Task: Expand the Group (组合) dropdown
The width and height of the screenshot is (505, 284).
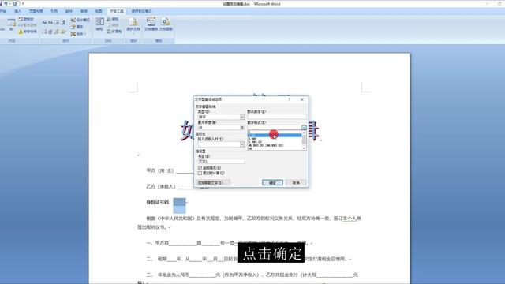Action: 79,34
